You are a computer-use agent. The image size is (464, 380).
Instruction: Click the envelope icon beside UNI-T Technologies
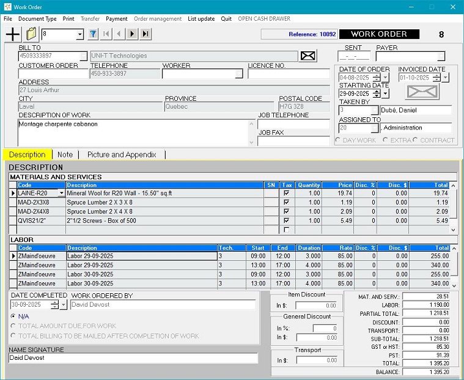coord(308,56)
